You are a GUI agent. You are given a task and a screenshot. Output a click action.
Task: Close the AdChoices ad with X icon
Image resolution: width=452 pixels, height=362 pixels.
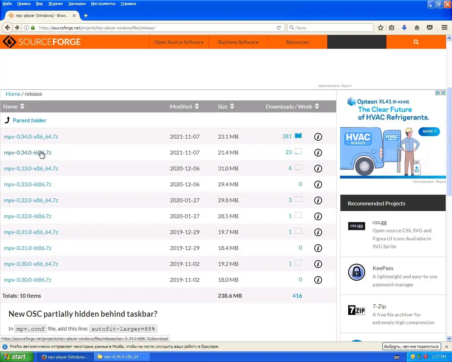coord(444,93)
